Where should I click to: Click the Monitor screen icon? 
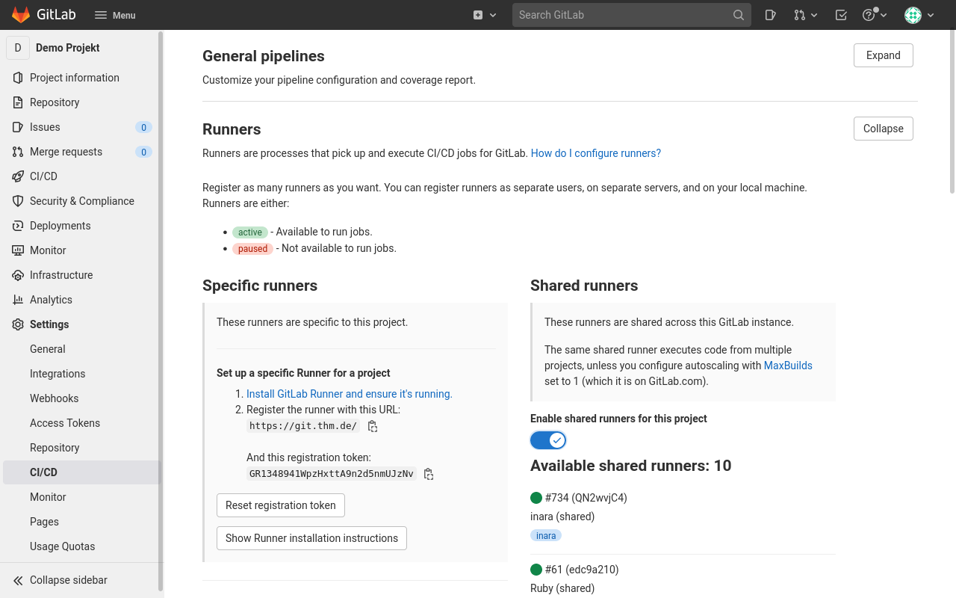18,250
